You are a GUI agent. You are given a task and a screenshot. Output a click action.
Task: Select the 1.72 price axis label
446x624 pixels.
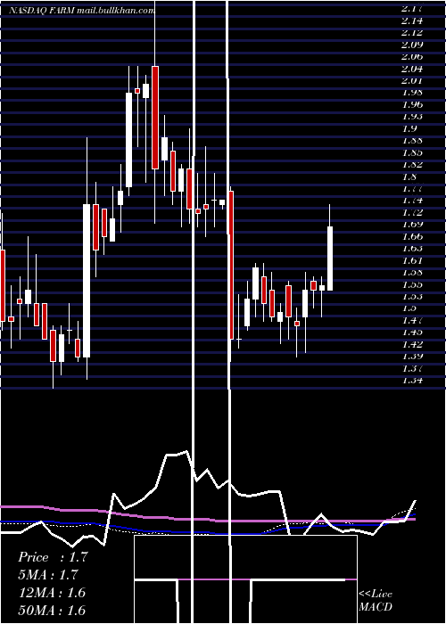coord(412,212)
